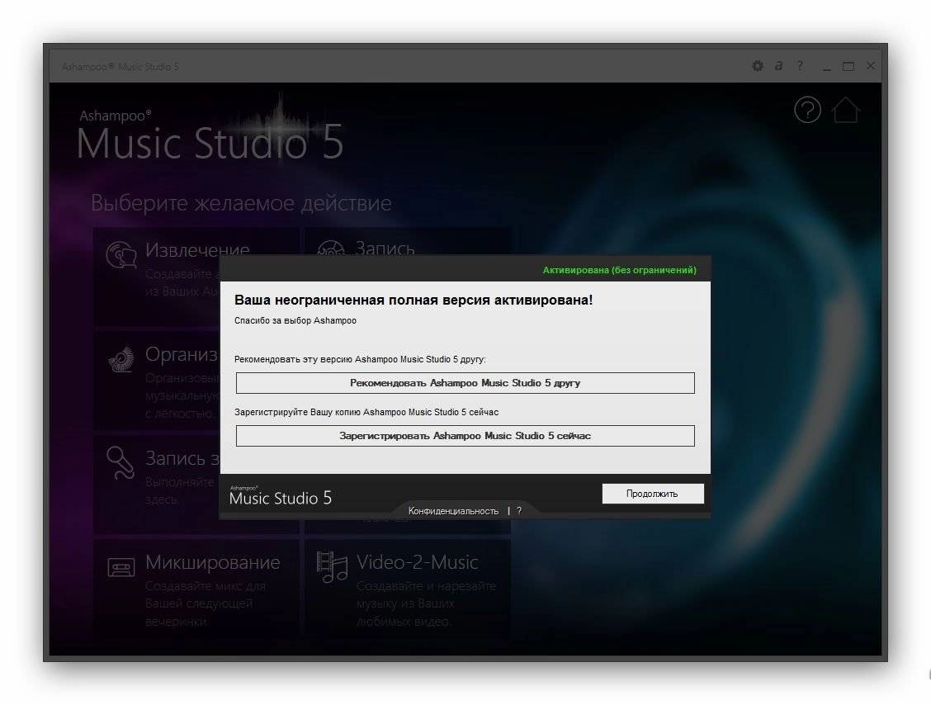Click the microphone recording icon
This screenshot has width=931, height=705.
[x=121, y=462]
